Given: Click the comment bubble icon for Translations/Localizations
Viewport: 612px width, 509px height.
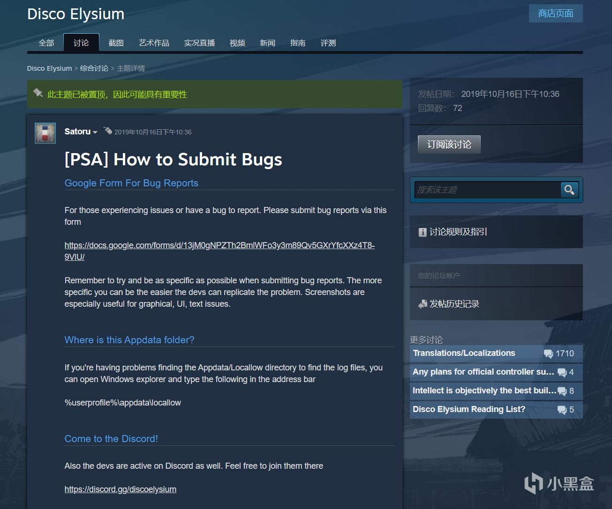Looking at the screenshot, I should [548, 354].
